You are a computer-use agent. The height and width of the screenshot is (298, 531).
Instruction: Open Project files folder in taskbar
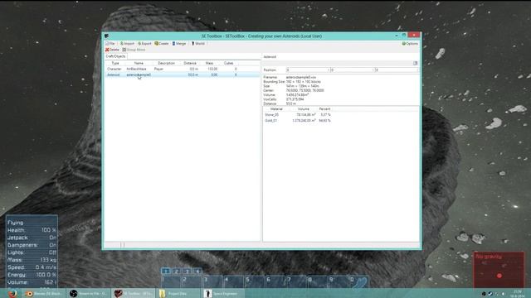click(x=178, y=294)
